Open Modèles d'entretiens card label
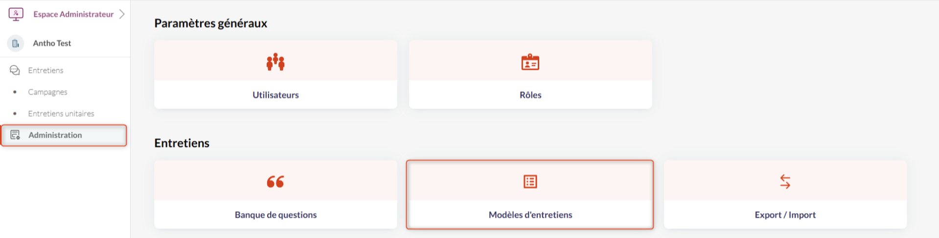Screen dimensions: 939x238 (530, 215)
